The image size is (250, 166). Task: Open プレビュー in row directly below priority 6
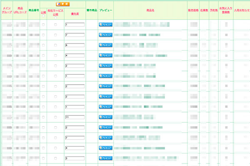pyautogui.click(x=105, y=56)
